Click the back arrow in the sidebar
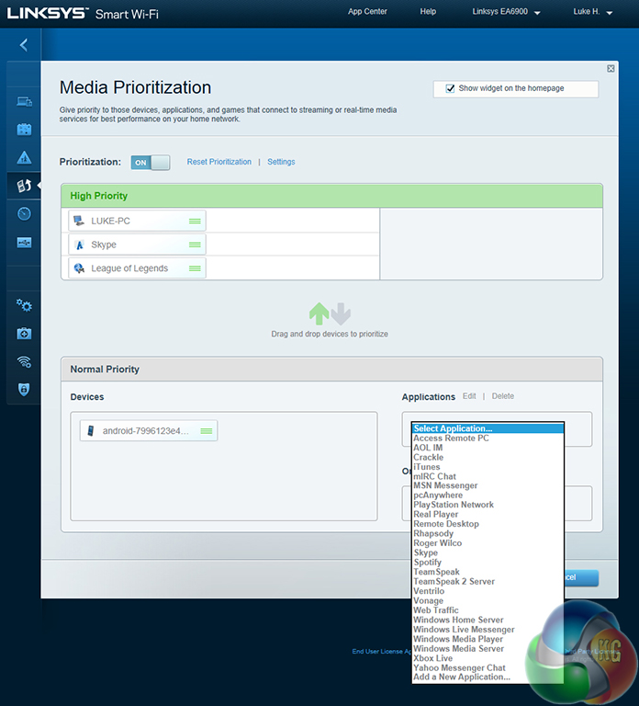The image size is (639, 706). [x=24, y=44]
